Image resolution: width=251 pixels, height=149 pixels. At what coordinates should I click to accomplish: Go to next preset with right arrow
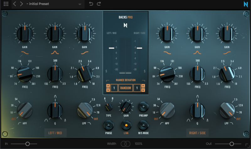coord(21,4)
